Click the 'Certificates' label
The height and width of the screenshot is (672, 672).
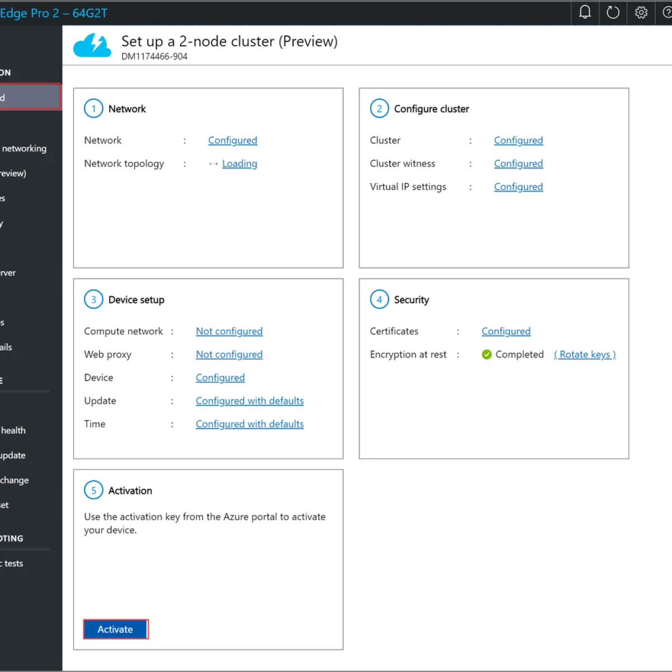pyautogui.click(x=394, y=332)
